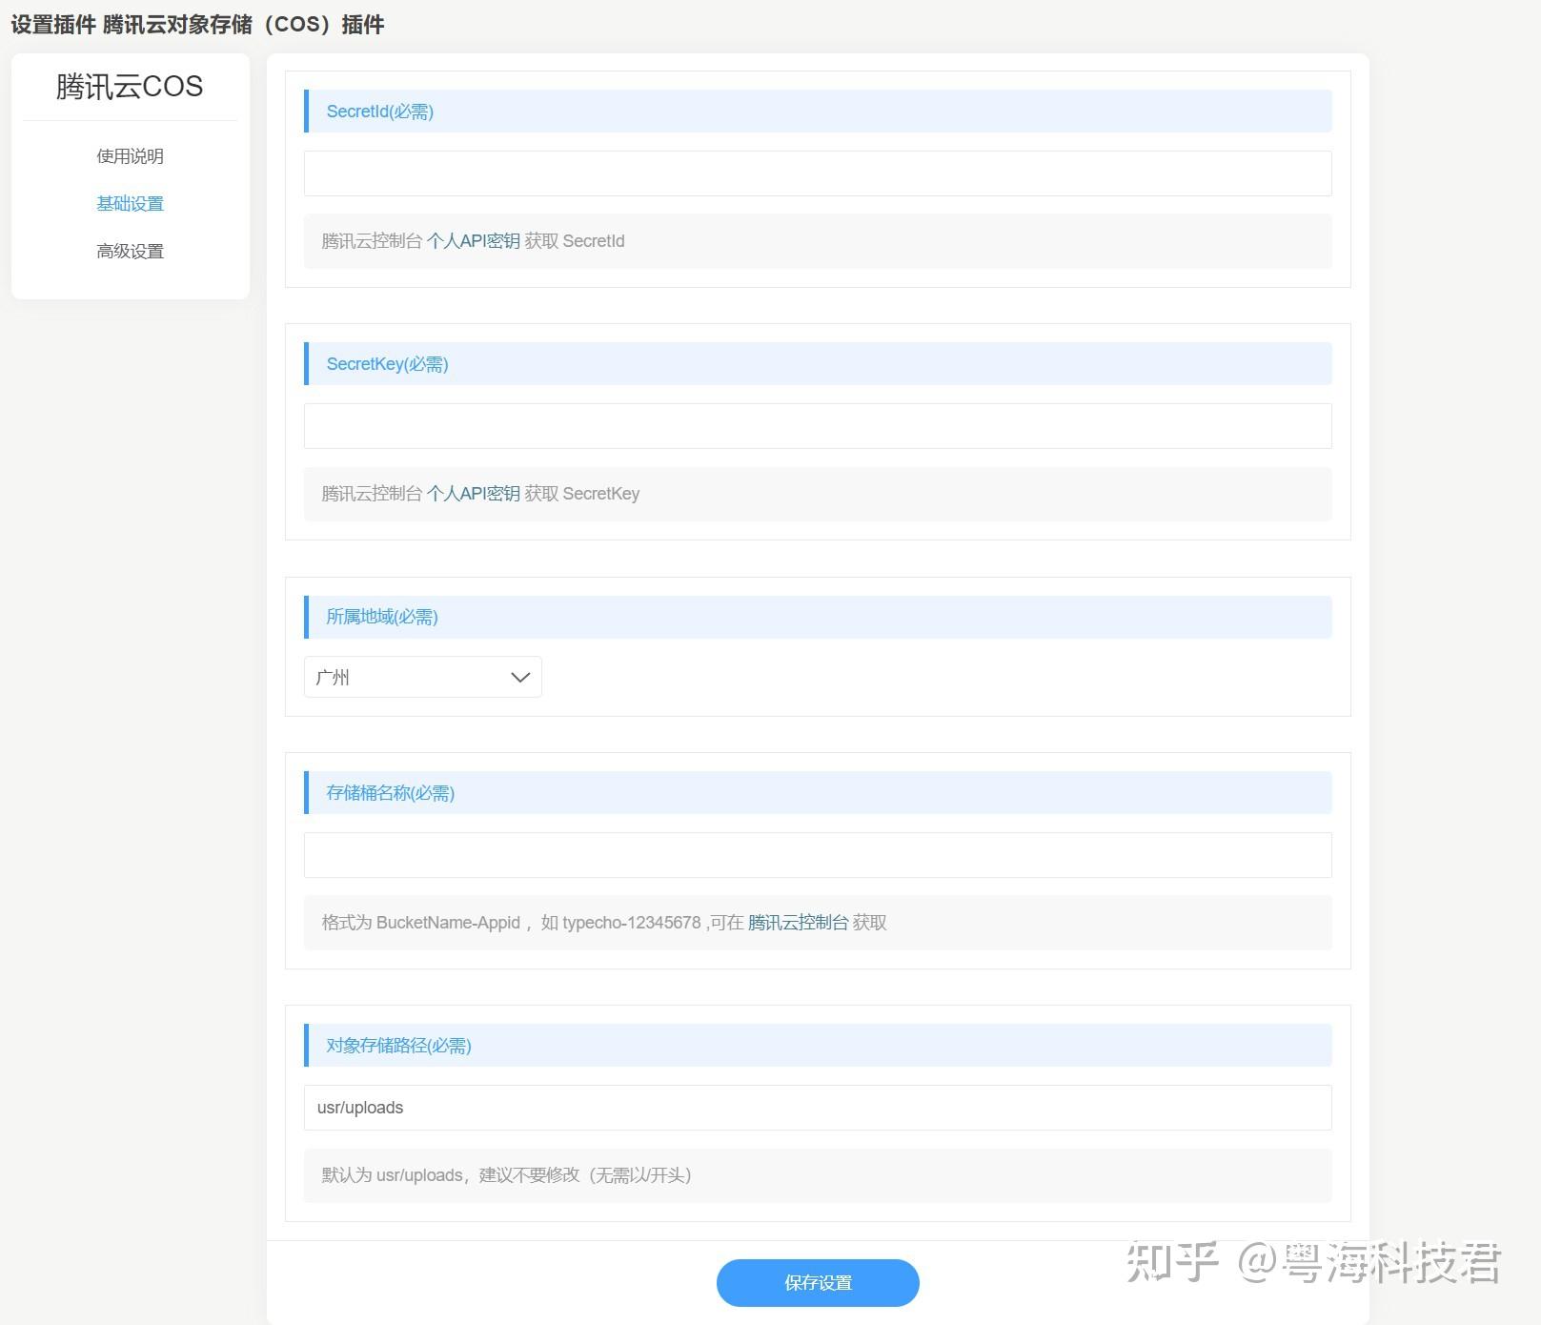Click the SecretKey input field

pos(818,426)
